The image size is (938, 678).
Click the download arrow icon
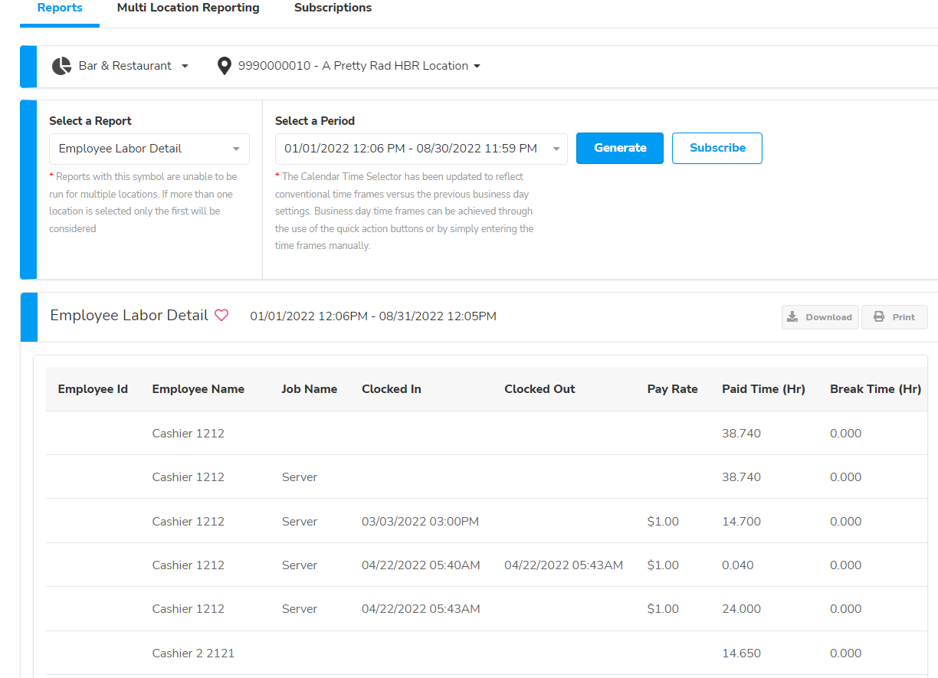click(x=792, y=317)
